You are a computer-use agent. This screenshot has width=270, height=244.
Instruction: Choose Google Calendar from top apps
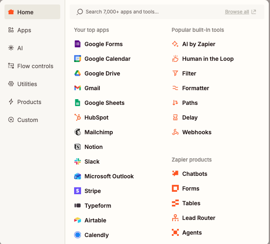point(108,59)
